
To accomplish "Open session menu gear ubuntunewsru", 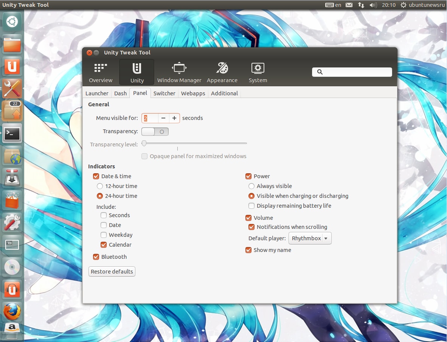I will point(422,5).
